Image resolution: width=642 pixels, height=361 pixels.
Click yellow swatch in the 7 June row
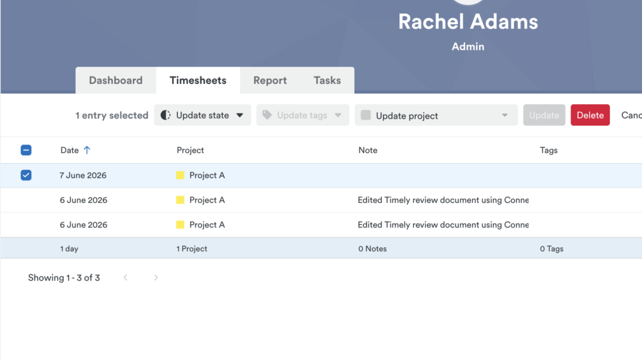(x=180, y=175)
